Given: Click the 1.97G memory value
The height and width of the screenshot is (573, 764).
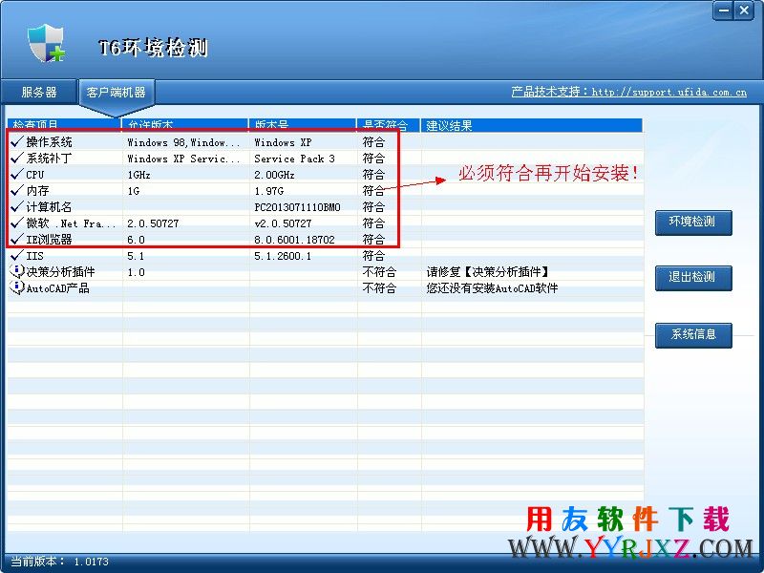Looking at the screenshot, I should 269,191.
